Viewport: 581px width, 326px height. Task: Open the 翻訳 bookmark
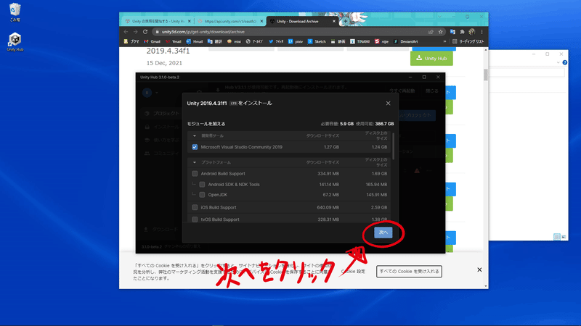click(215, 42)
